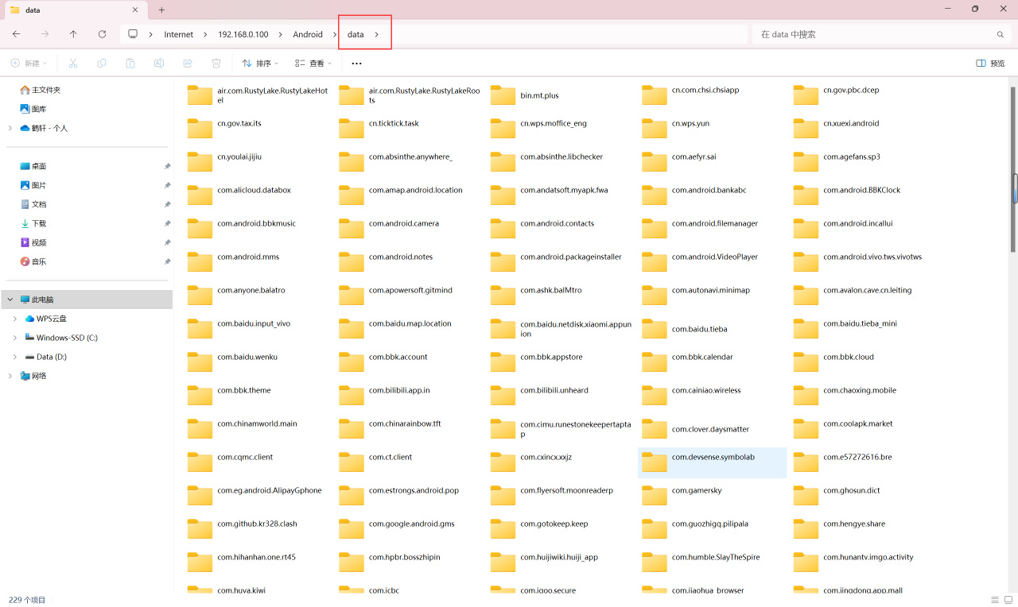Screen dimensions: 1018x607
Task: Click the Copy icon in toolbar
Action: pos(102,63)
